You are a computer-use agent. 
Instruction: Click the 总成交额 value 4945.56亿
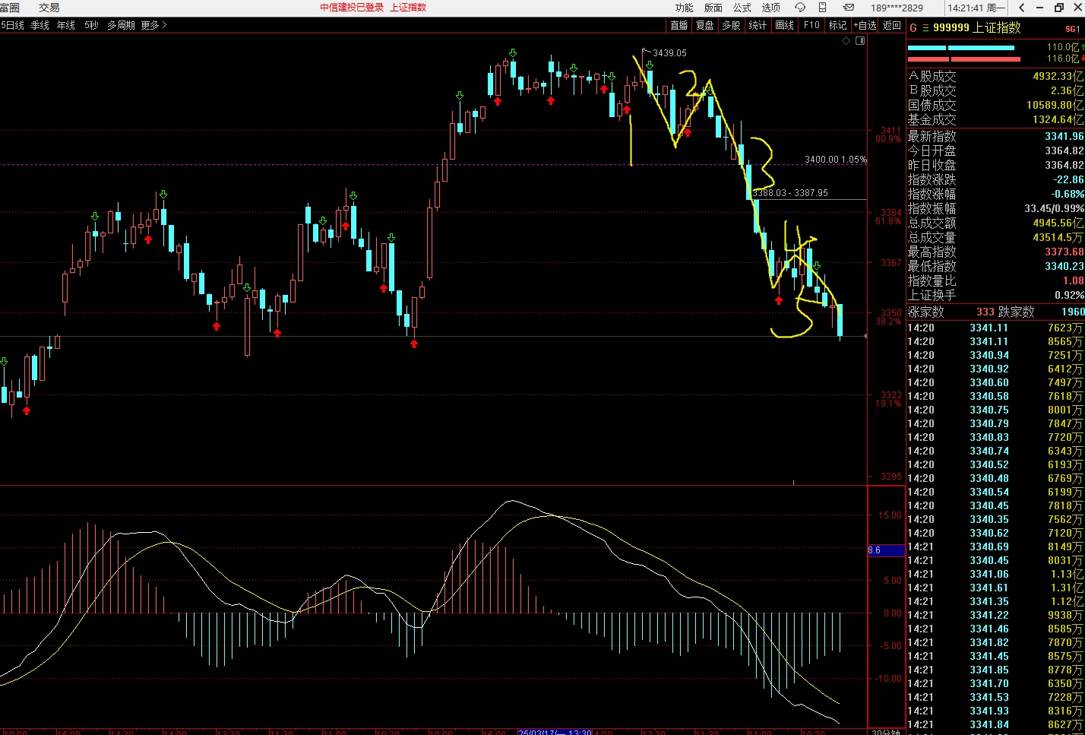(x=1058, y=223)
